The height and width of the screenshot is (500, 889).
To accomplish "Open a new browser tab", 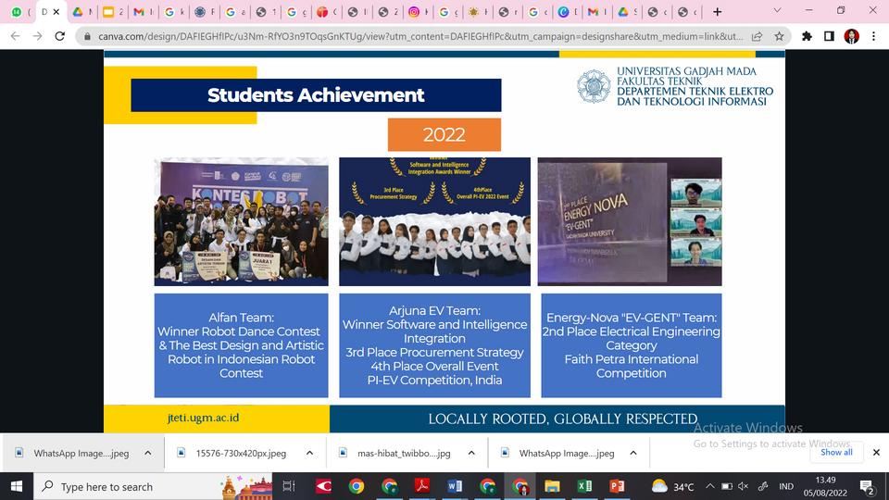I will point(717,11).
